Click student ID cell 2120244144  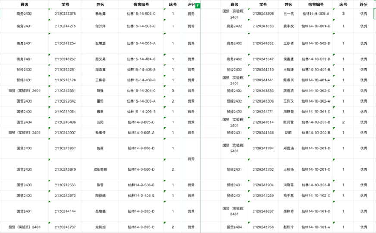(x=65, y=211)
